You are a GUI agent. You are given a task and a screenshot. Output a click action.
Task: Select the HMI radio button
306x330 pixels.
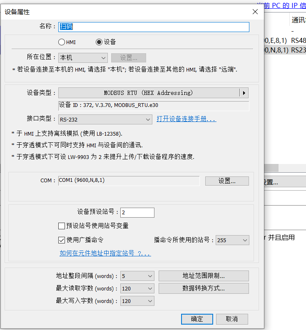coord(62,42)
